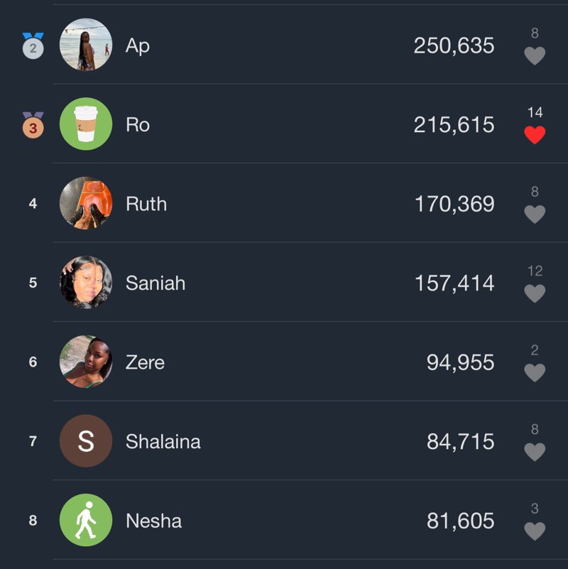Tap the silver second-place medal

pyautogui.click(x=33, y=46)
